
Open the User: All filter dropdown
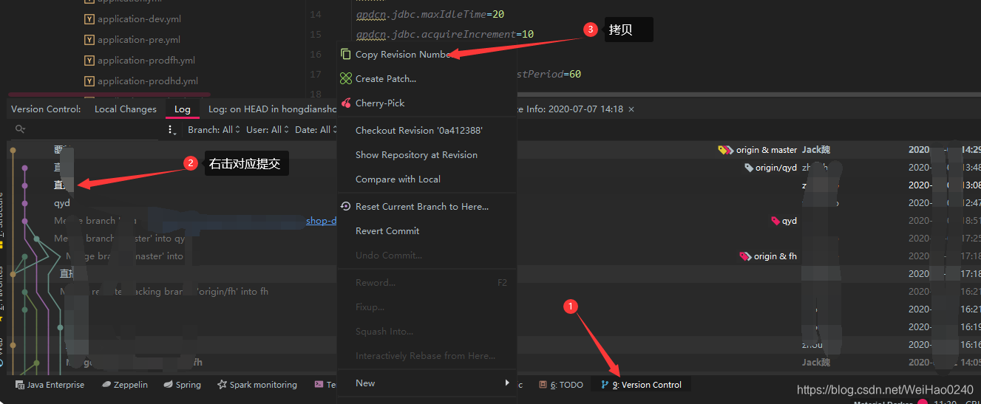click(268, 130)
